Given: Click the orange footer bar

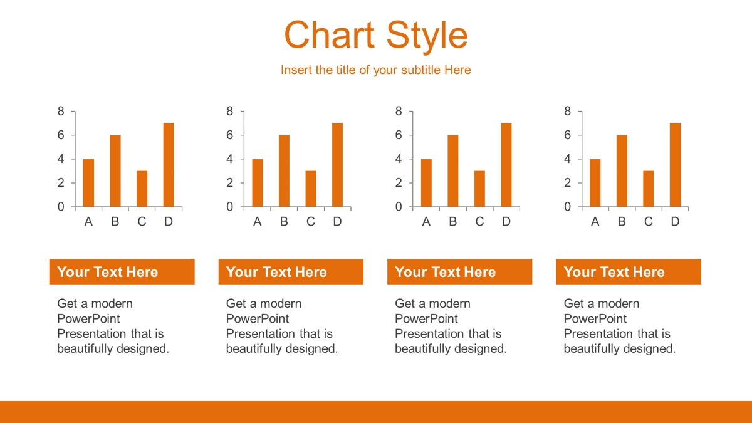Looking at the screenshot, I should point(376,412).
